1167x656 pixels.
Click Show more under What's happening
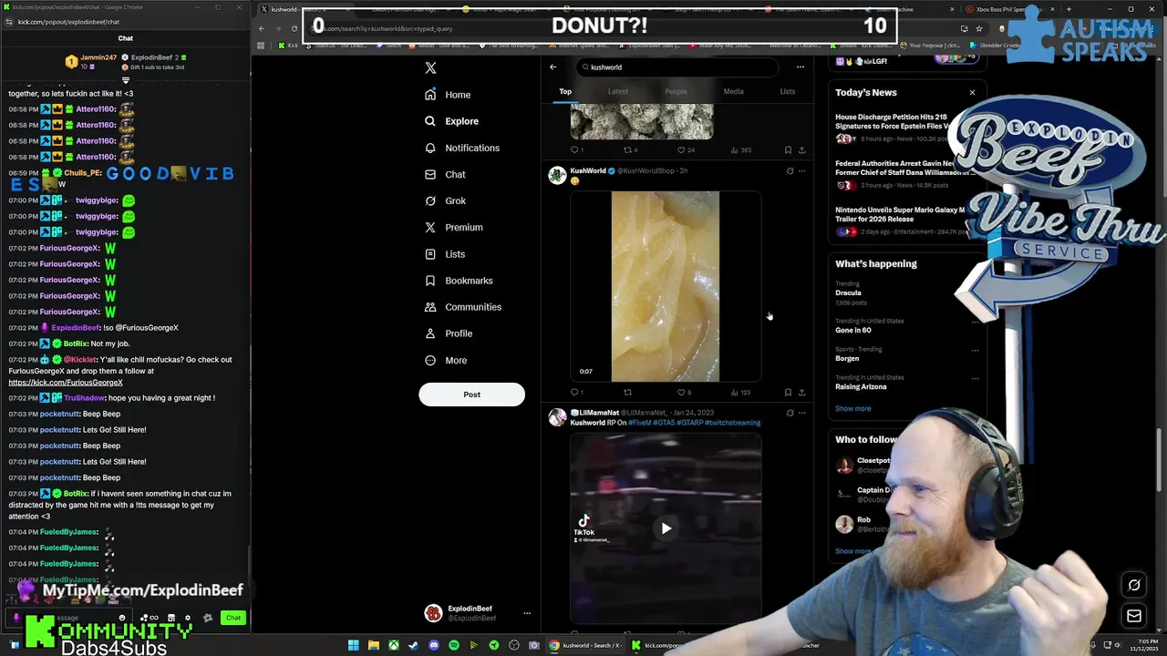click(x=853, y=408)
